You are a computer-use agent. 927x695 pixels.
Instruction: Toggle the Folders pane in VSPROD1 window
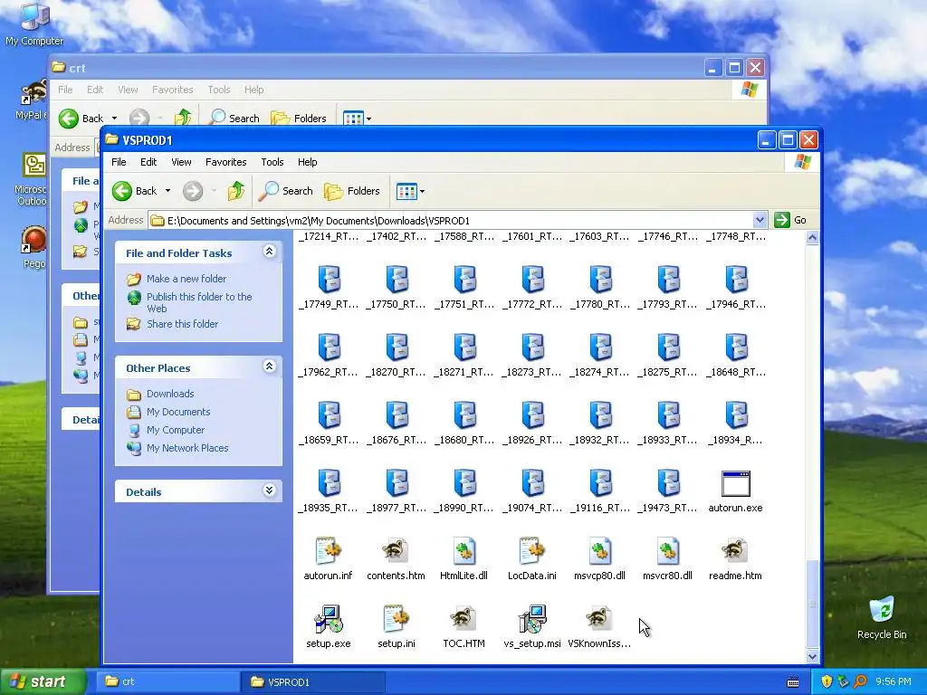click(x=352, y=191)
